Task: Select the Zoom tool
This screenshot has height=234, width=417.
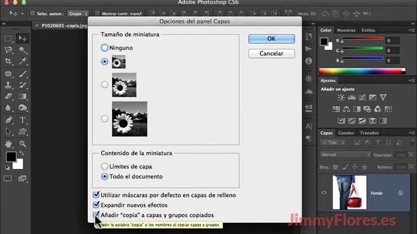Action: (22, 144)
